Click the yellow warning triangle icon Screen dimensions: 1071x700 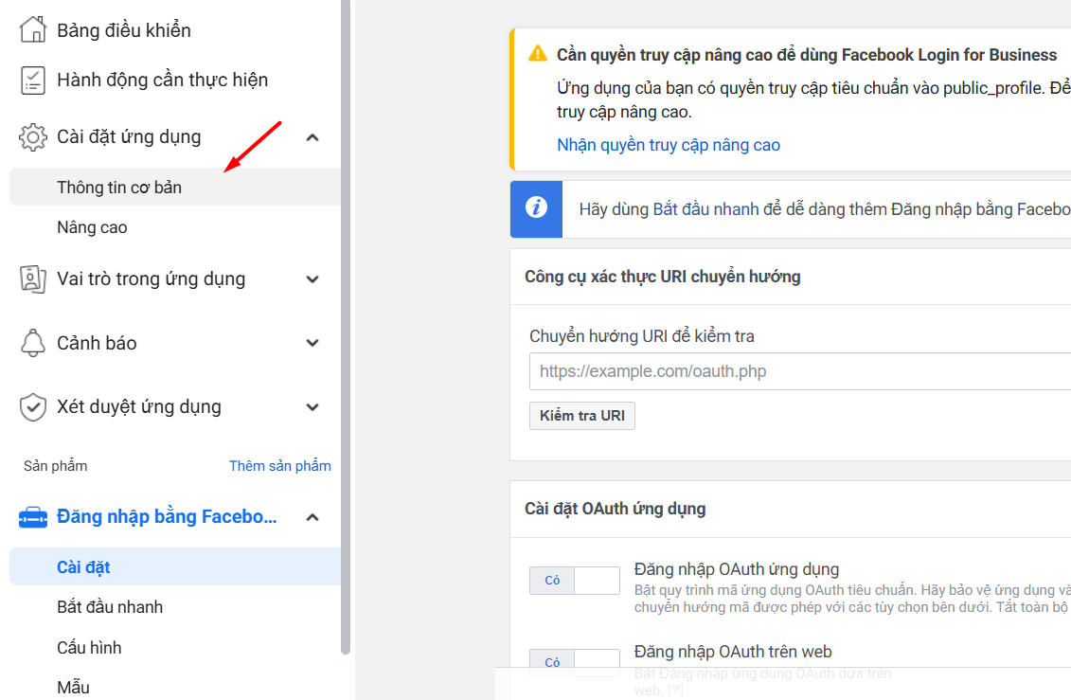click(538, 53)
